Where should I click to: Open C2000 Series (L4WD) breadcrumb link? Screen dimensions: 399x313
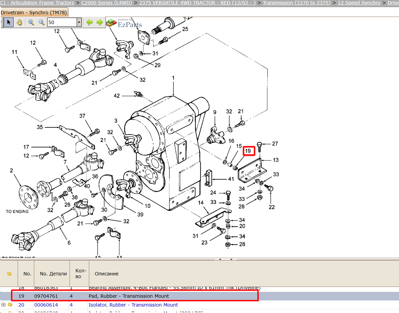point(107,3)
